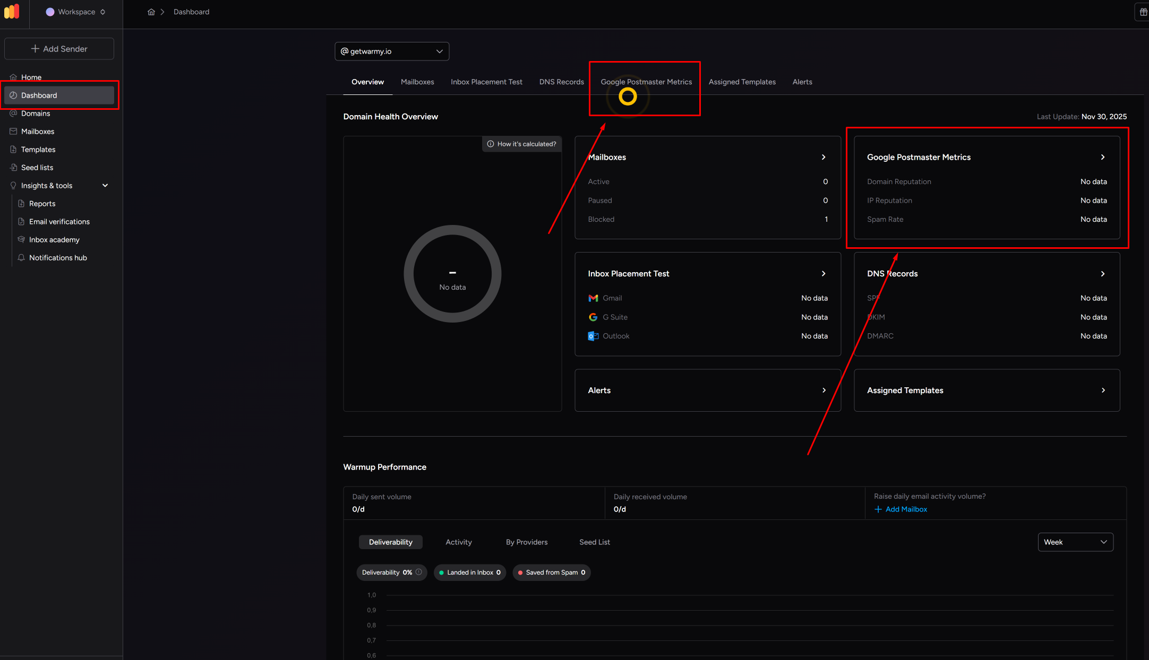The width and height of the screenshot is (1149, 660).
Task: Click the Warmy logo icon
Action: [x=12, y=12]
